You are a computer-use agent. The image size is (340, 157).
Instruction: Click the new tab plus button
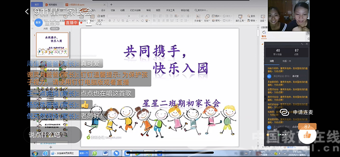point(111,4)
